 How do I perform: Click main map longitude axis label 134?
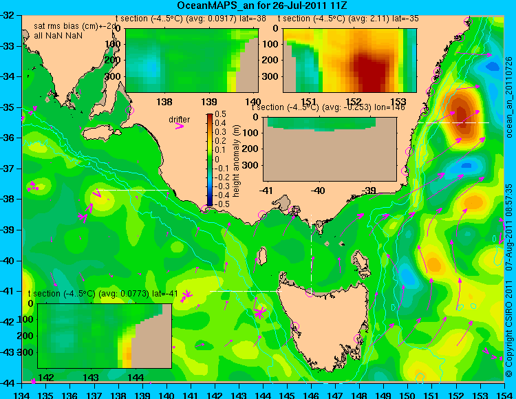(22, 395)
